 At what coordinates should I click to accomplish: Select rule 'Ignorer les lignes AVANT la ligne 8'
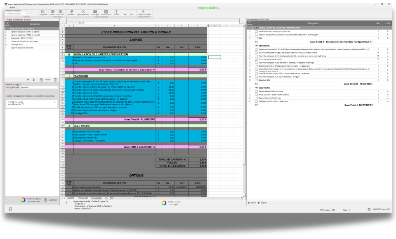tap(32, 32)
